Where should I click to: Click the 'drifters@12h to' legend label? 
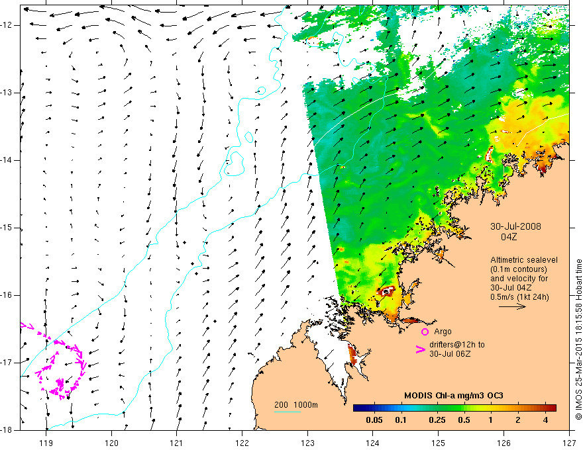tap(457, 345)
